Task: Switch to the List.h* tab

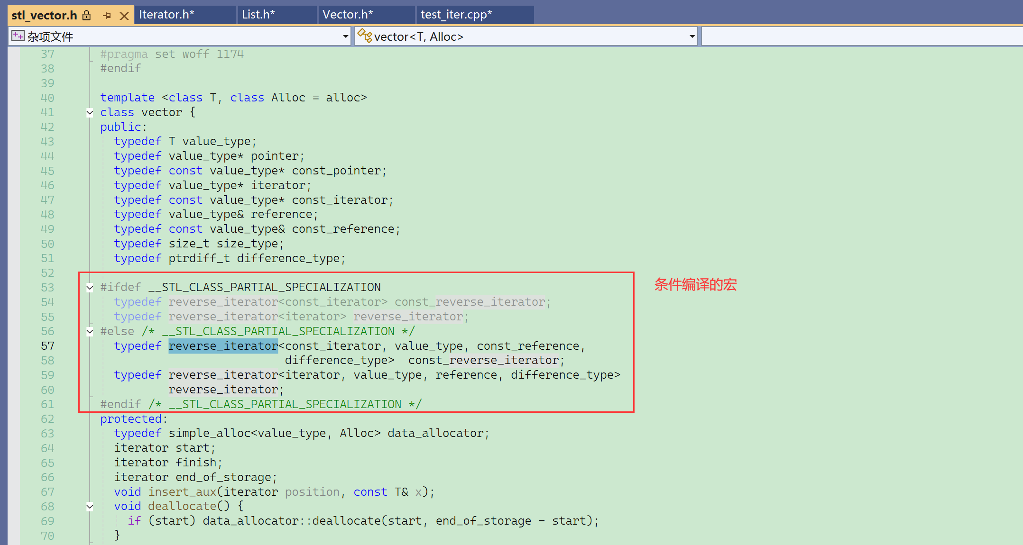Action: tap(258, 15)
